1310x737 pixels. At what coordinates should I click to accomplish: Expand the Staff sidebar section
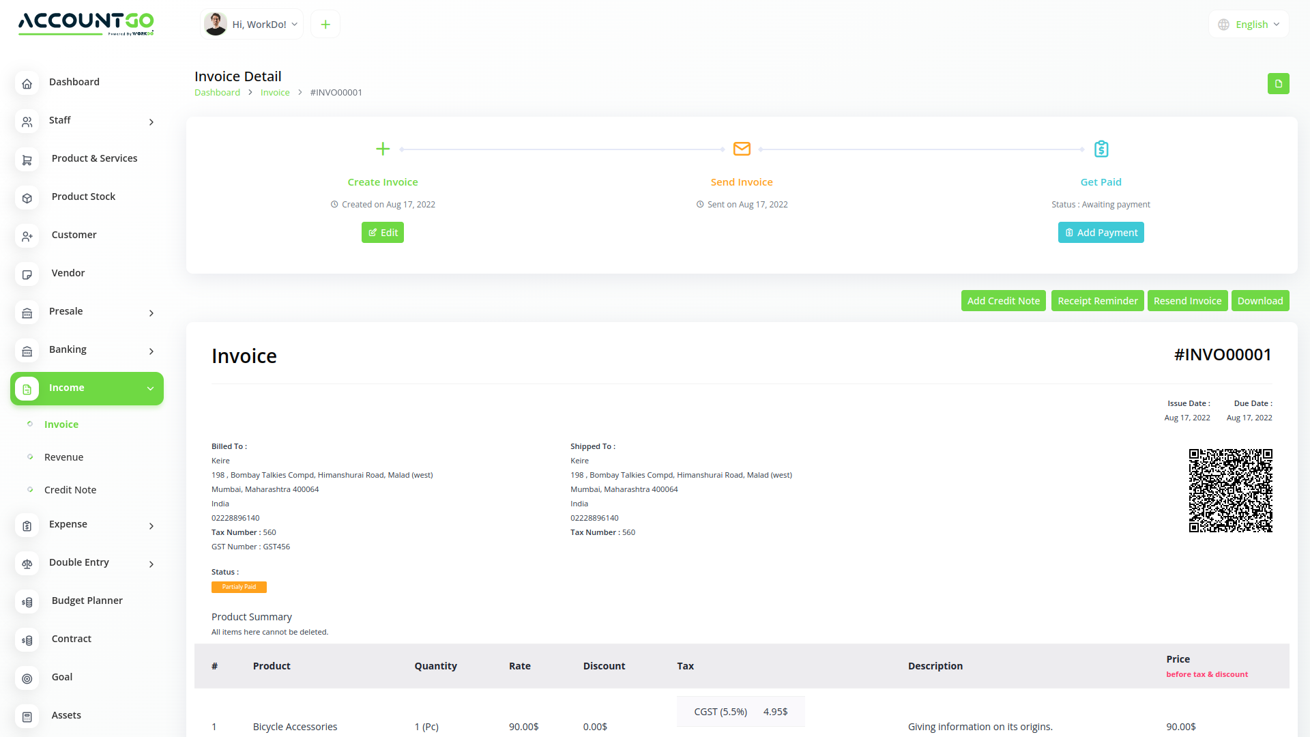pyautogui.click(x=151, y=121)
